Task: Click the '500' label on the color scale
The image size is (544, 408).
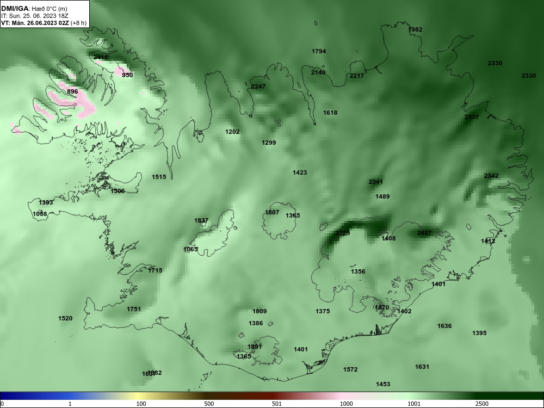Action: (x=209, y=404)
